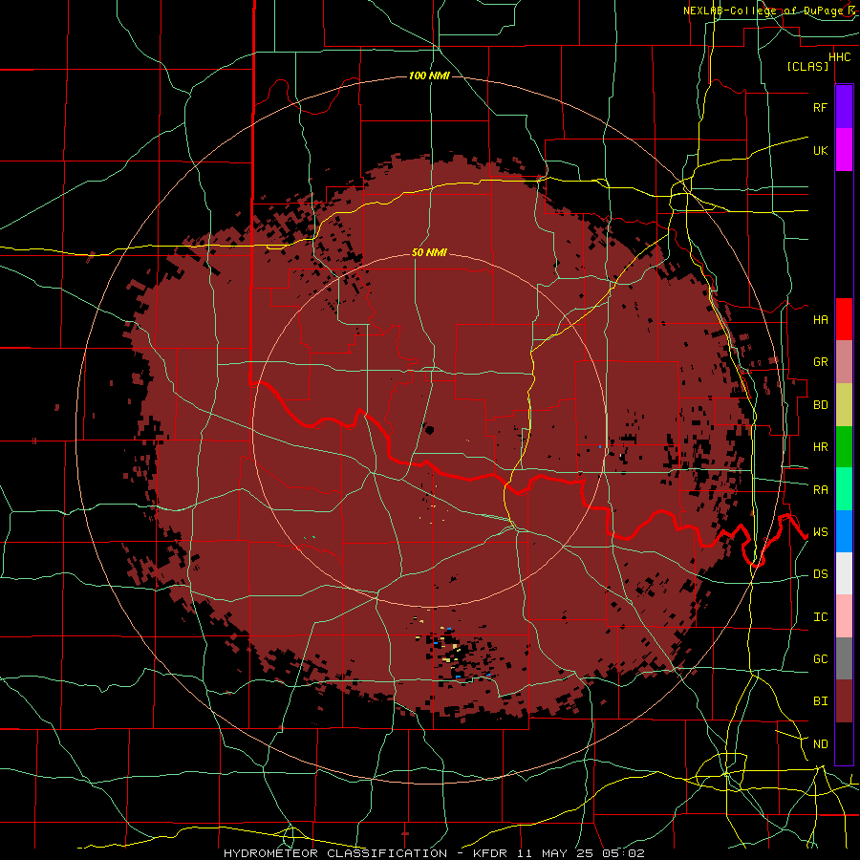Click the BI legend label
This screenshot has height=860, width=860.
click(x=820, y=701)
